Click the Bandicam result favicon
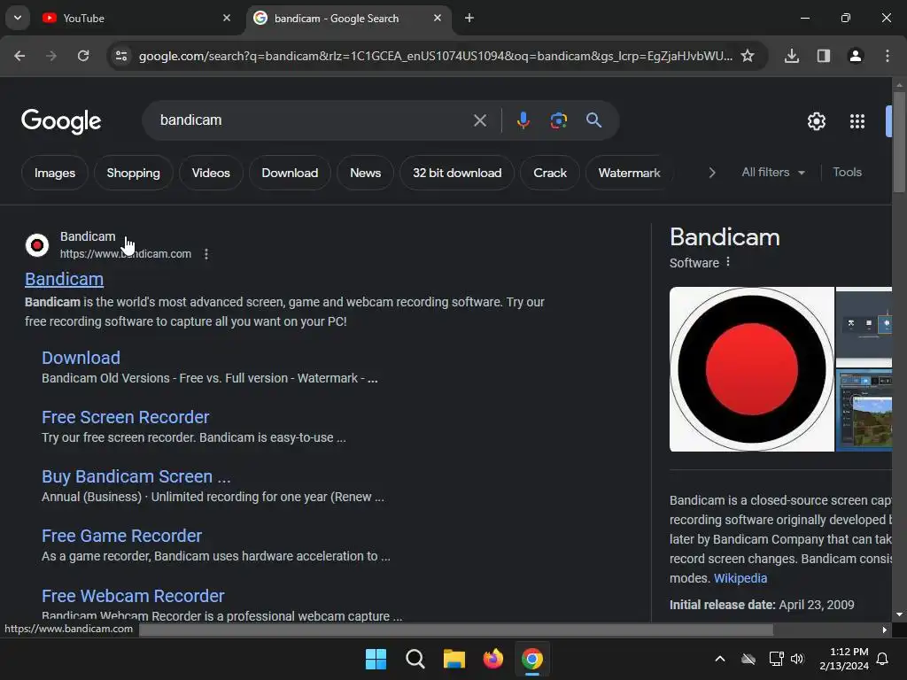Screen dimensions: 907x680 pyautogui.click(x=37, y=245)
